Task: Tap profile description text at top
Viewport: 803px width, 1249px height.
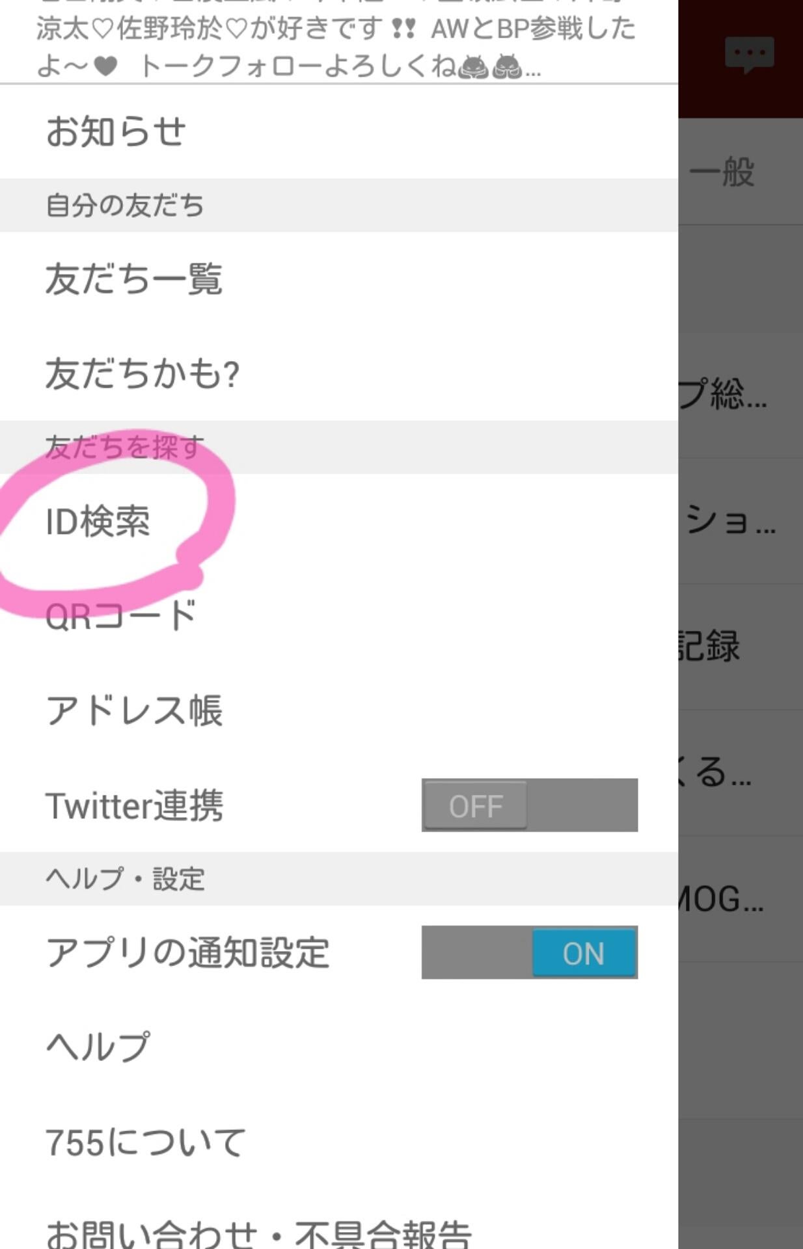Action: tap(335, 46)
